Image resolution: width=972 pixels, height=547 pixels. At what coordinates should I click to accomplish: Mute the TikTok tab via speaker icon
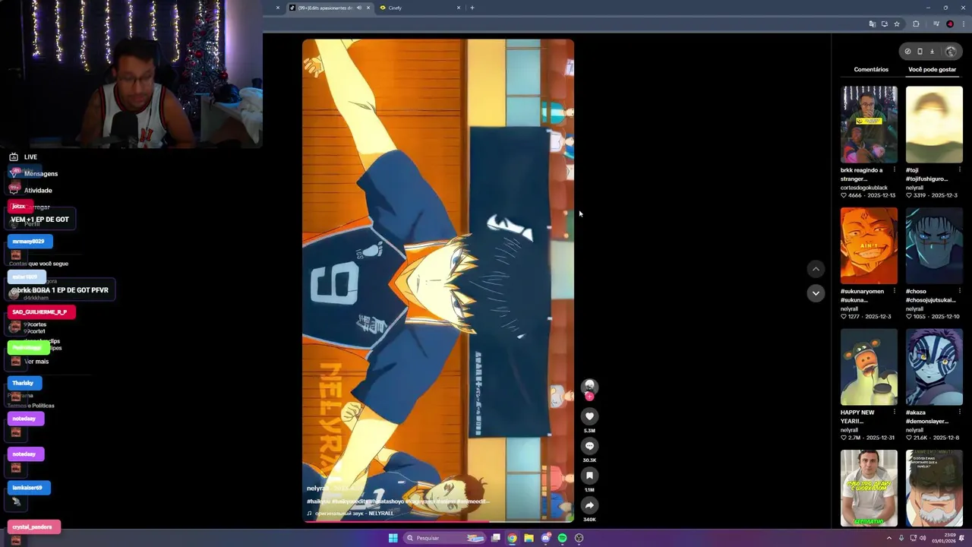(358, 8)
